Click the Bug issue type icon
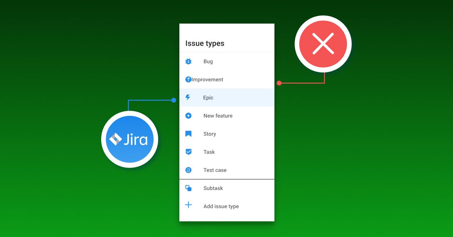453x237 pixels. click(188, 61)
